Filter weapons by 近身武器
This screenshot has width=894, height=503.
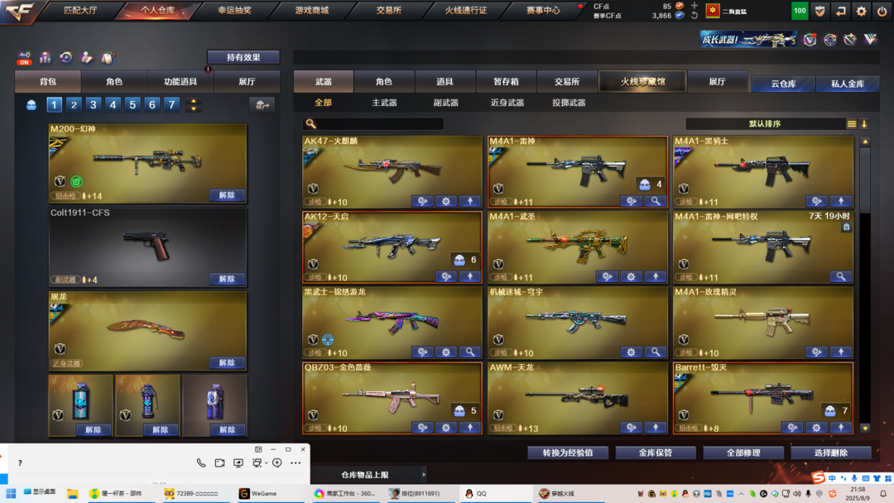(x=507, y=103)
